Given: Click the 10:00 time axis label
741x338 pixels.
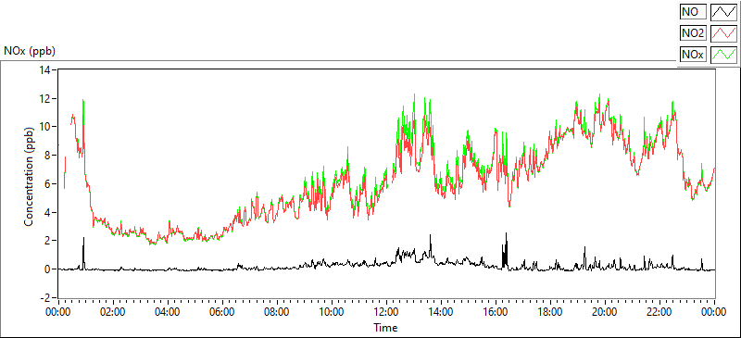Looking at the screenshot, I should (332, 311).
